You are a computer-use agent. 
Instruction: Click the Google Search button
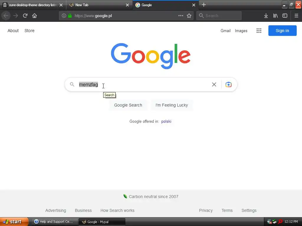128,105
